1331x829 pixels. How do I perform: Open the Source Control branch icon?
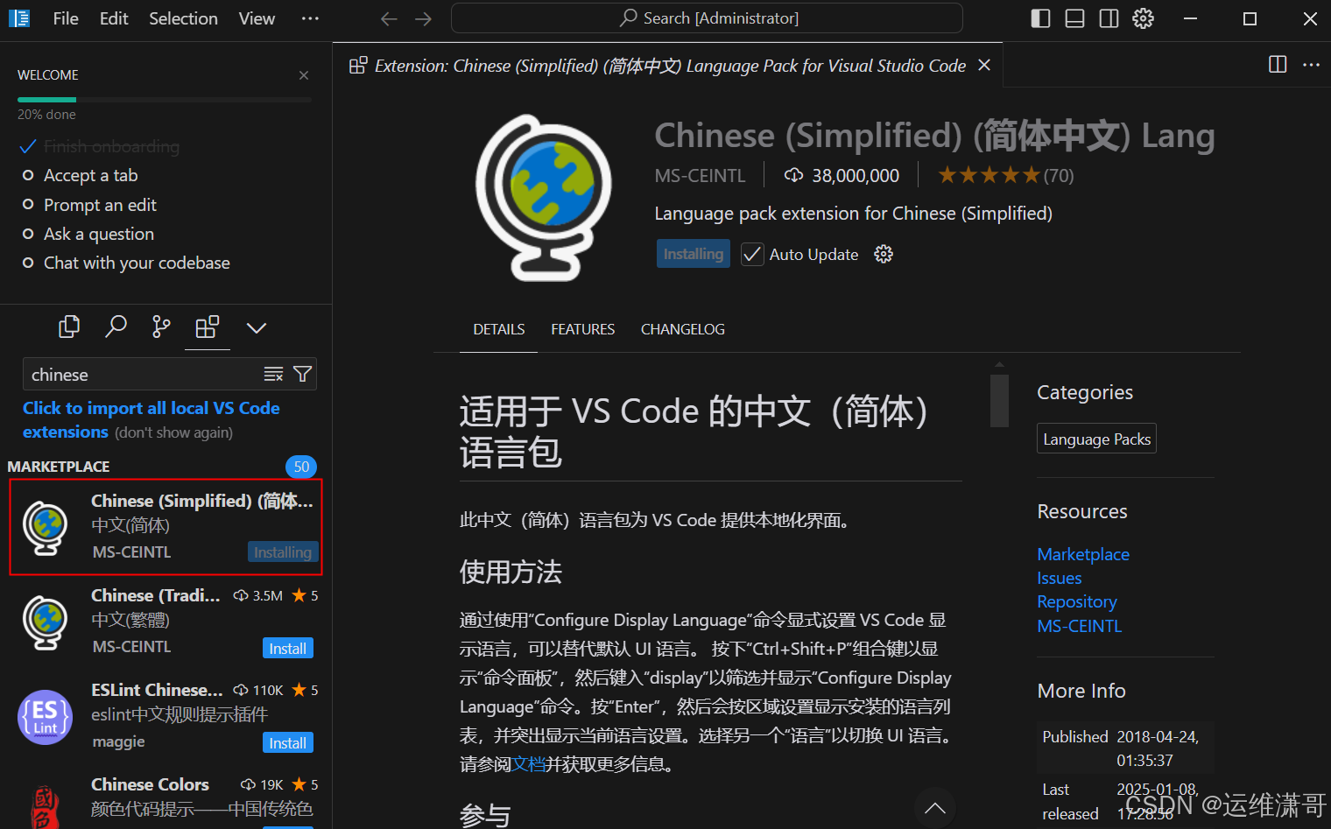(x=161, y=327)
